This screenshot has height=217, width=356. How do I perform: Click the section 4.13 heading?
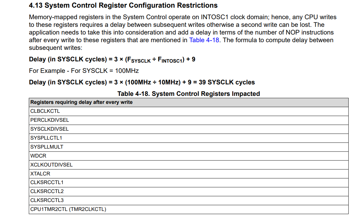coord(123,5)
